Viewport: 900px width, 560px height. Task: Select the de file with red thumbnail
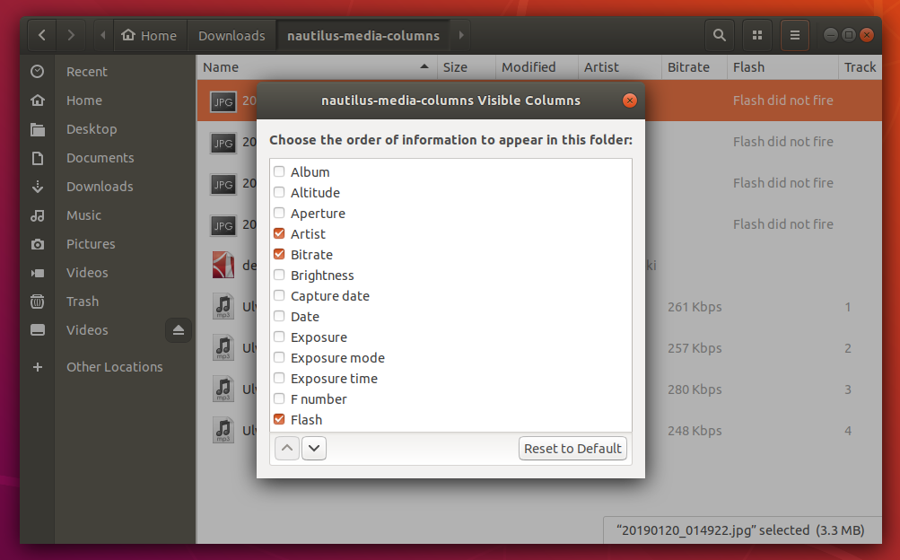[x=223, y=265]
